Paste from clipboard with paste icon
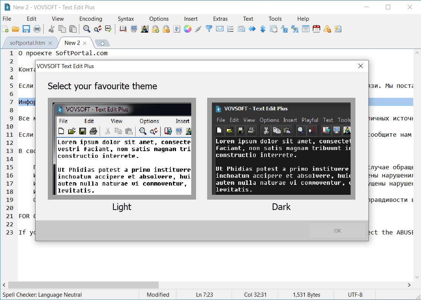The height and width of the screenshot is (300, 421). pyautogui.click(x=73, y=29)
